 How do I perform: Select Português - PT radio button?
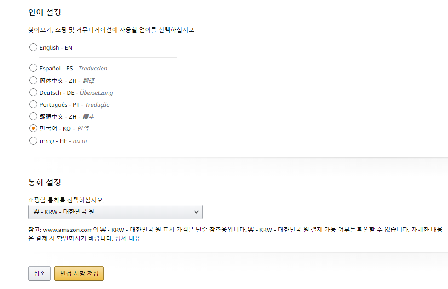(33, 104)
